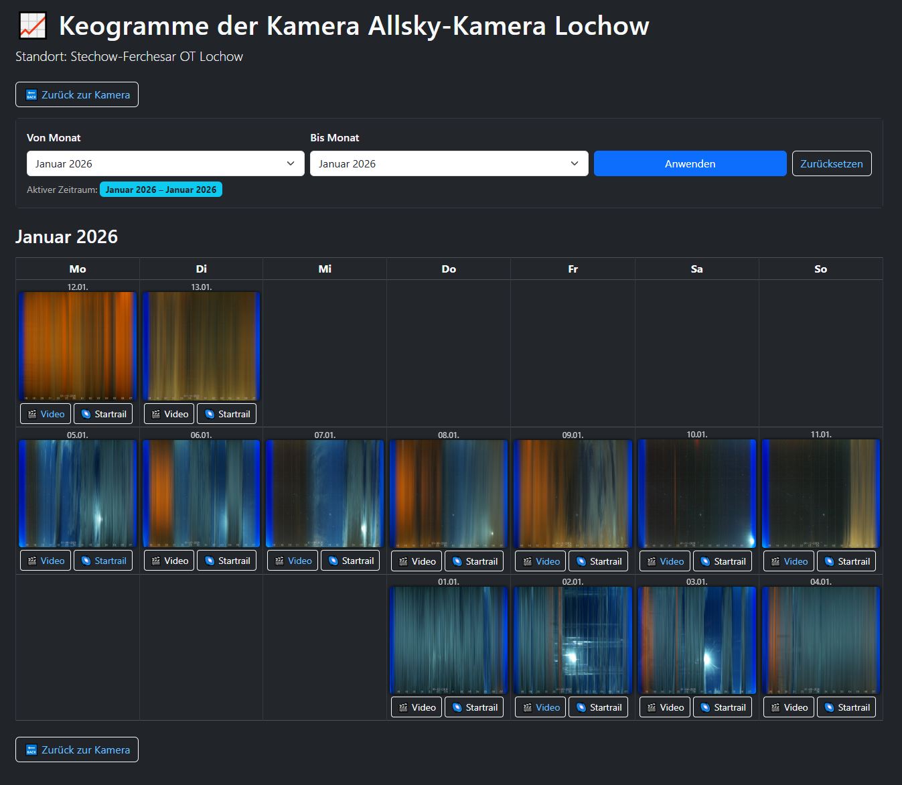Open the Video link for 08.01
The image size is (902, 785).
[x=416, y=561]
